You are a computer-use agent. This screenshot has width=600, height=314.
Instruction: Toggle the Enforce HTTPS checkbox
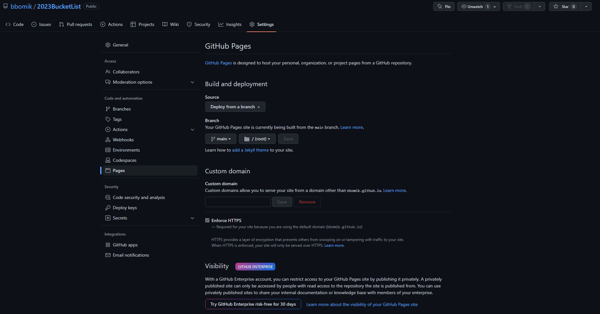[x=207, y=220]
